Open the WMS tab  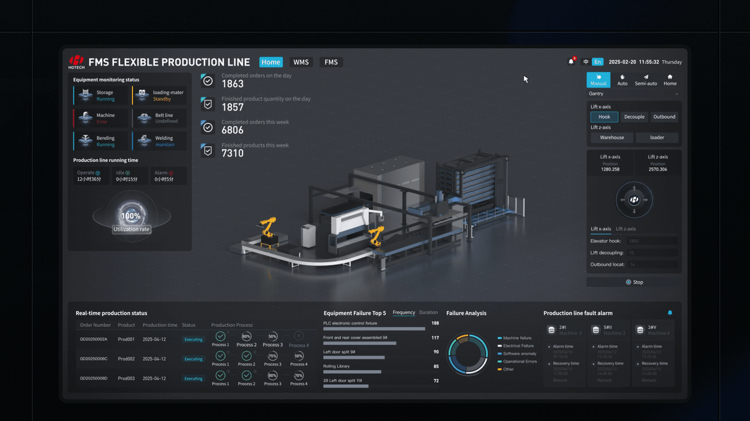point(301,62)
